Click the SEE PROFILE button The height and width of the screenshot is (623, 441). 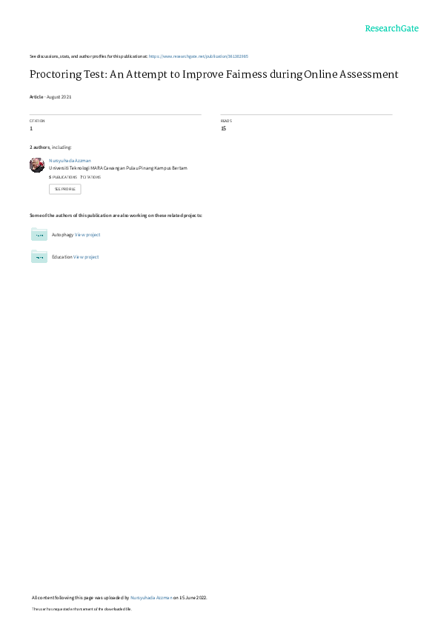[64, 189]
